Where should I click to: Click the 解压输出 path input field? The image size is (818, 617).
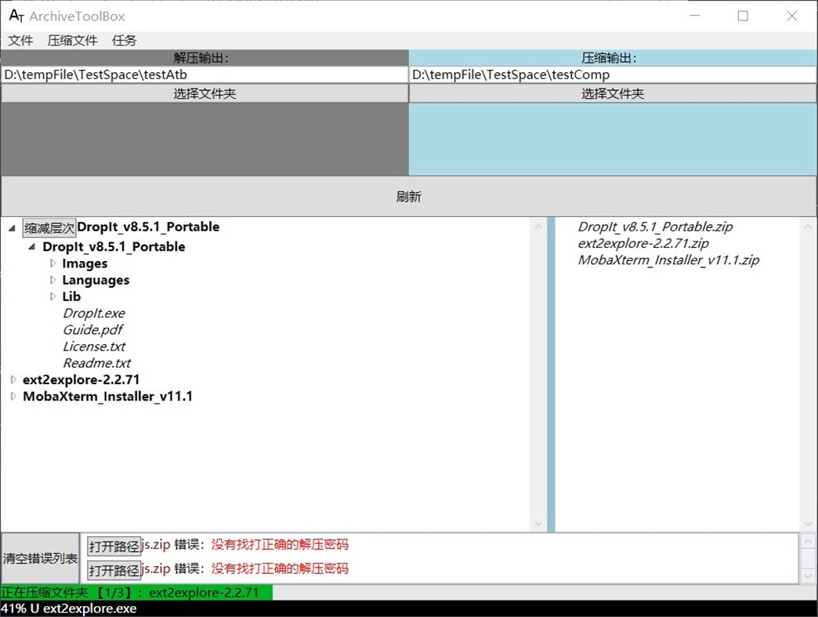click(x=204, y=74)
